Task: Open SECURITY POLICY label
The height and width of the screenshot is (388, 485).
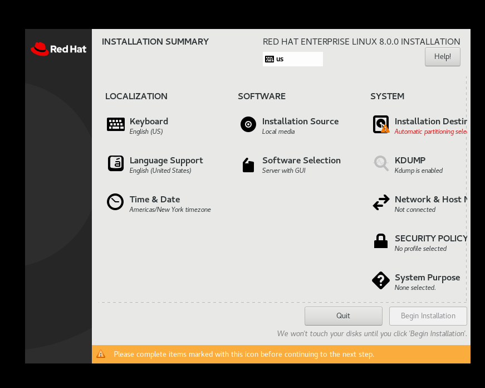Action: click(431, 239)
